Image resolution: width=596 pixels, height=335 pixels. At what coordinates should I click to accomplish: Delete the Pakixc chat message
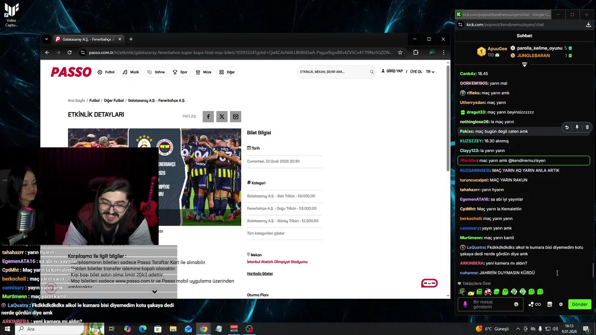click(x=587, y=127)
